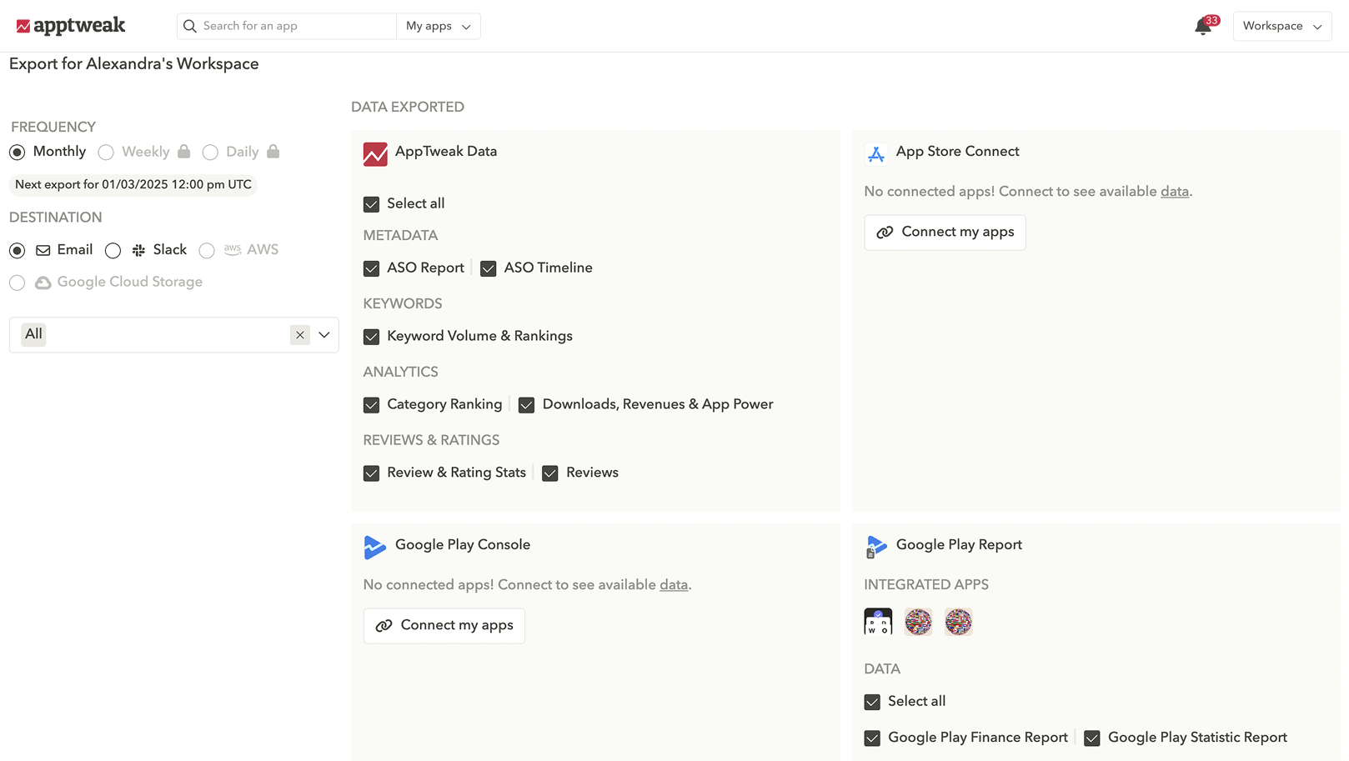Click the Google Play Report icon
Viewport: 1349px width, 761px height.
tap(875, 548)
